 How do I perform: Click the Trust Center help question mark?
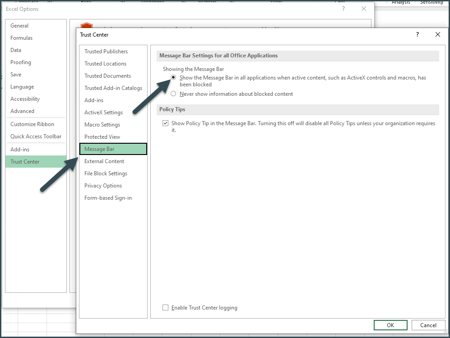pyautogui.click(x=417, y=34)
